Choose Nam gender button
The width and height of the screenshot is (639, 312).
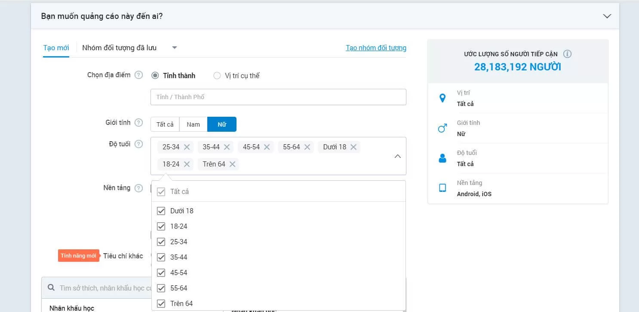[193, 124]
